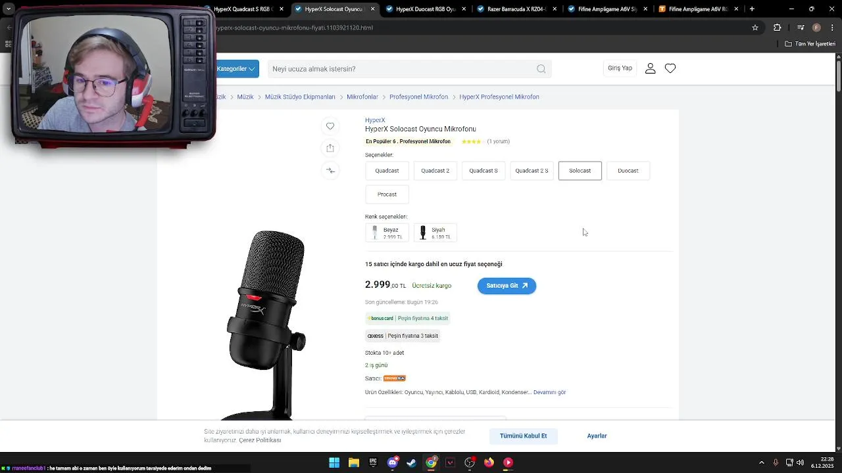
Task: Select the Quadcast 2 model option
Action: click(435, 171)
